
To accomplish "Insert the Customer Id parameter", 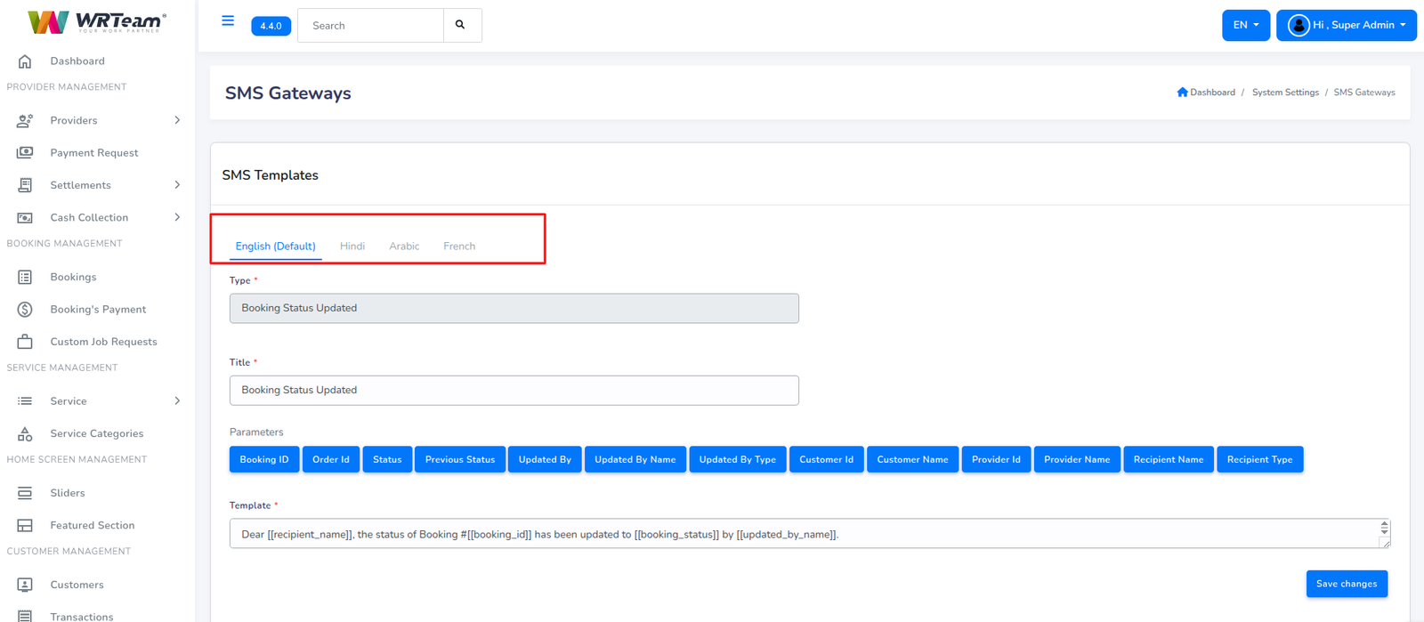I will pyautogui.click(x=826, y=459).
